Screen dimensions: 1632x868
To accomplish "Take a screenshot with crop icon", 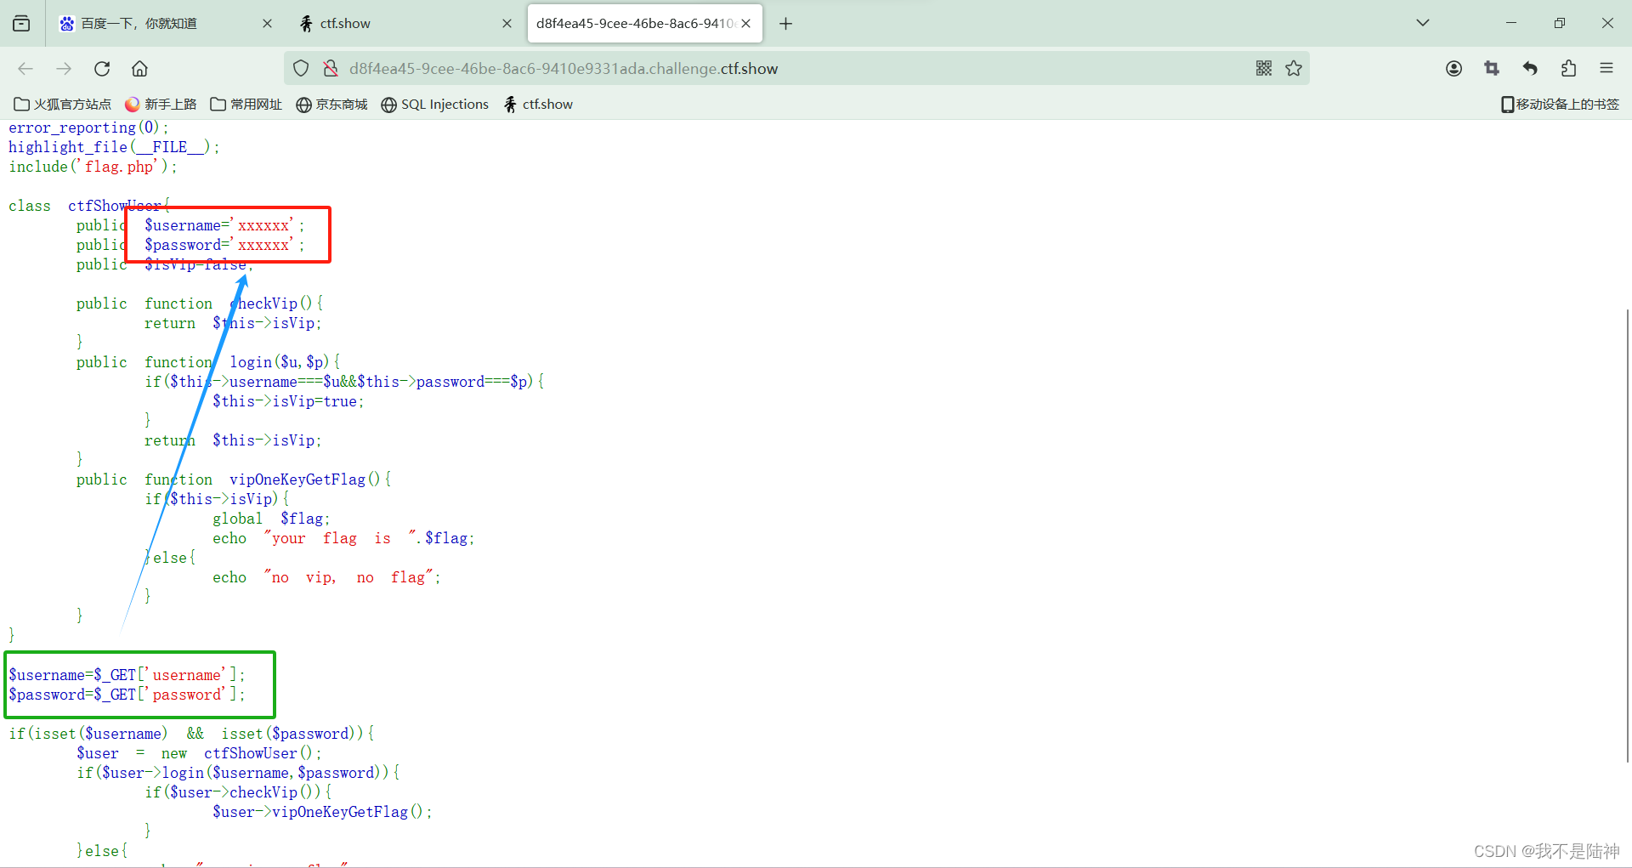I will tap(1492, 68).
